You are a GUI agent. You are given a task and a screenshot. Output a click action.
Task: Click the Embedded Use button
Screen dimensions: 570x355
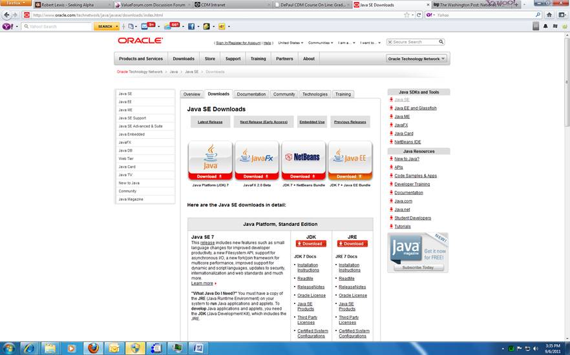pos(312,122)
